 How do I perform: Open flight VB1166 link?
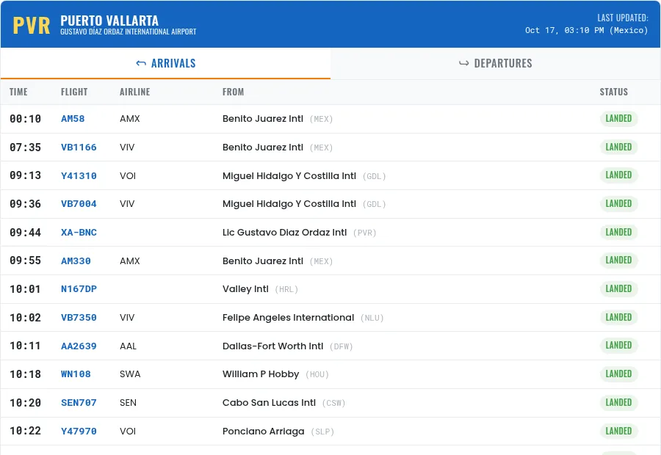79,148
